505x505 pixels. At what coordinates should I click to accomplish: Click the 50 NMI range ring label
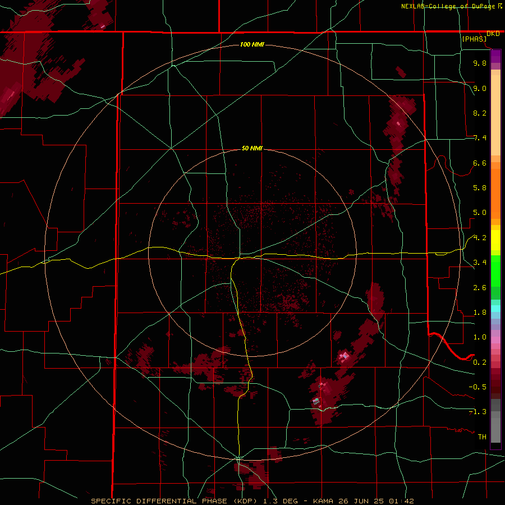pos(252,148)
